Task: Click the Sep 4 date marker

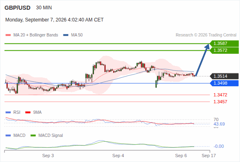Action: [118, 156]
